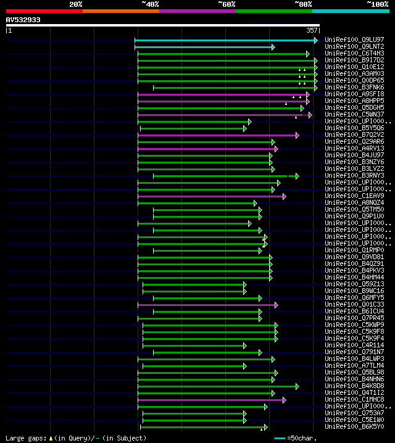Open the UniRef100_B4NHN6 entry
Screen dimensions: 395x443
354,379
